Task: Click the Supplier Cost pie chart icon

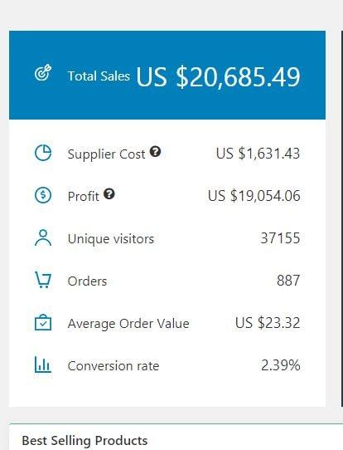Action: point(43,153)
